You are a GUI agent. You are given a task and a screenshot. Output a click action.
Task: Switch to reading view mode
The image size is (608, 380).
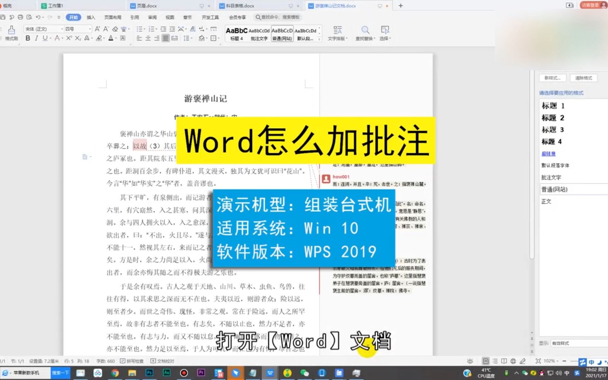click(x=504, y=361)
